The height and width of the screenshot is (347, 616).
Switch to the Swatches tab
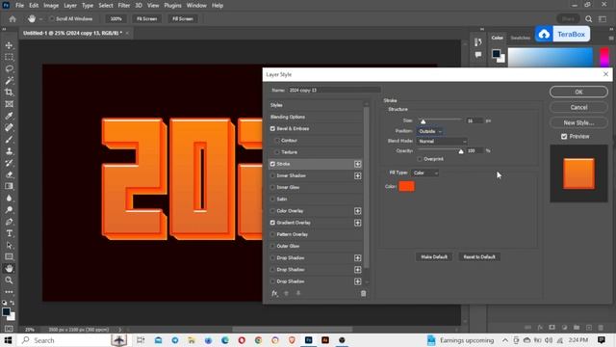(521, 38)
